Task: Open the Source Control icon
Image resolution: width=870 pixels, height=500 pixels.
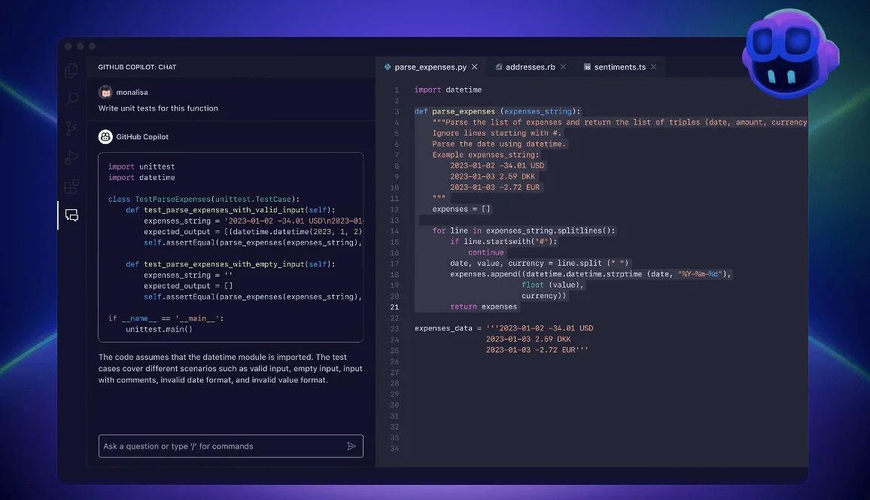Action: tap(71, 127)
